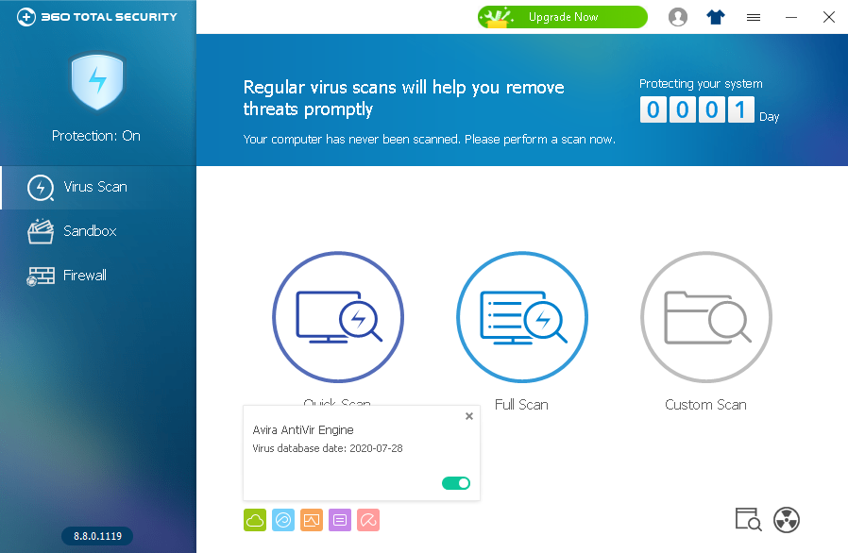Click the protecting days counter
The height and width of the screenshot is (553, 848).
pos(697,109)
